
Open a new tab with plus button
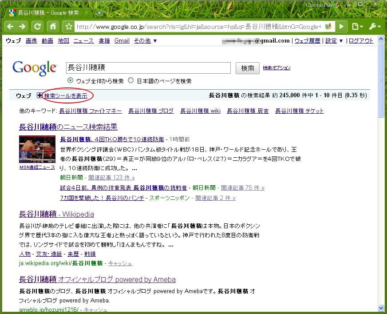[99, 13]
